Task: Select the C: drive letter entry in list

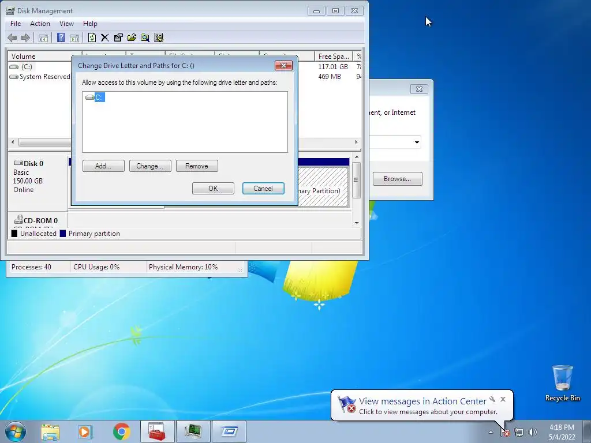Action: [95, 97]
